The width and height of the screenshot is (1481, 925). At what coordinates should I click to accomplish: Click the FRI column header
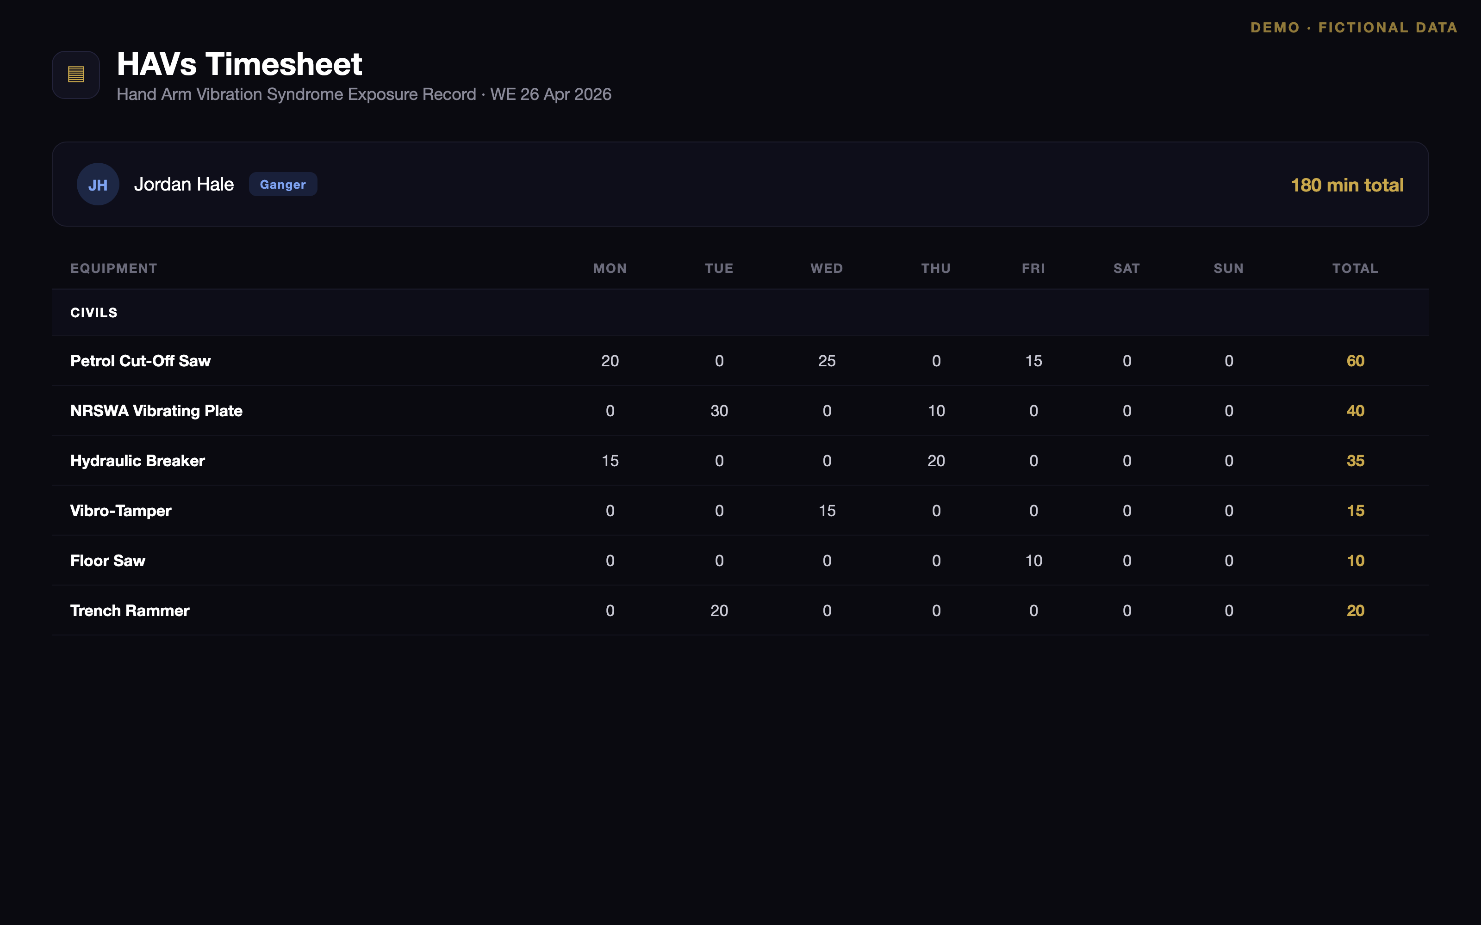pos(1033,268)
